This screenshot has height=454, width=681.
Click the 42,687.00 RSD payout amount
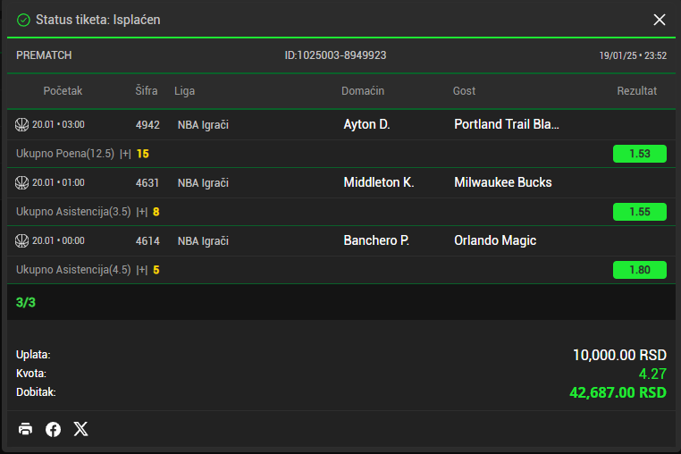(618, 392)
